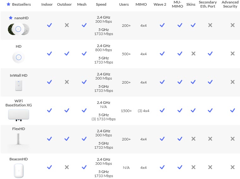Click the nanoHD Outdoor cross mark
The height and width of the screenshot is (179, 240).
(67, 25)
